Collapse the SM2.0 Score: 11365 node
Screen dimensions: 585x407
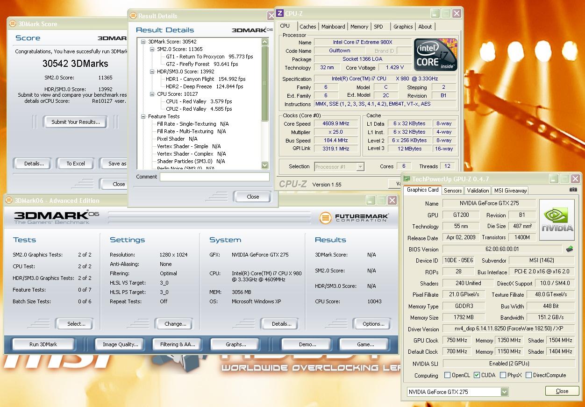[152, 49]
